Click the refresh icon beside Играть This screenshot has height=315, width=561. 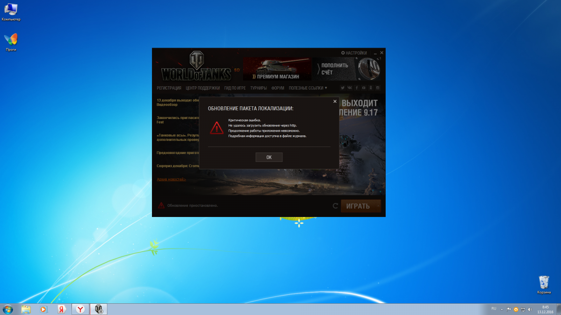point(335,206)
